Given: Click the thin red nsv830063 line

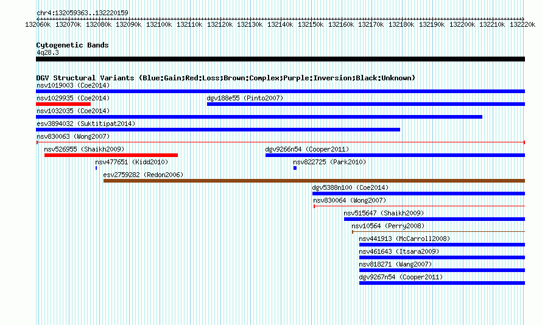Looking at the screenshot, I should (x=281, y=142).
